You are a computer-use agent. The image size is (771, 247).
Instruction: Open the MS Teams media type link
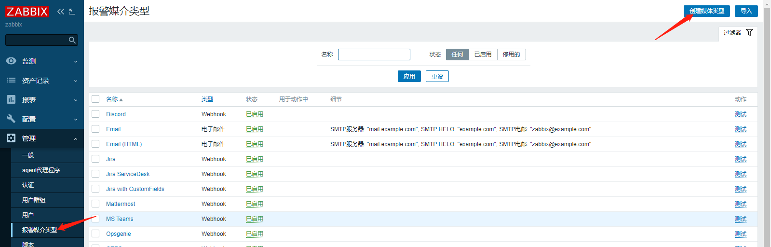(x=120, y=219)
